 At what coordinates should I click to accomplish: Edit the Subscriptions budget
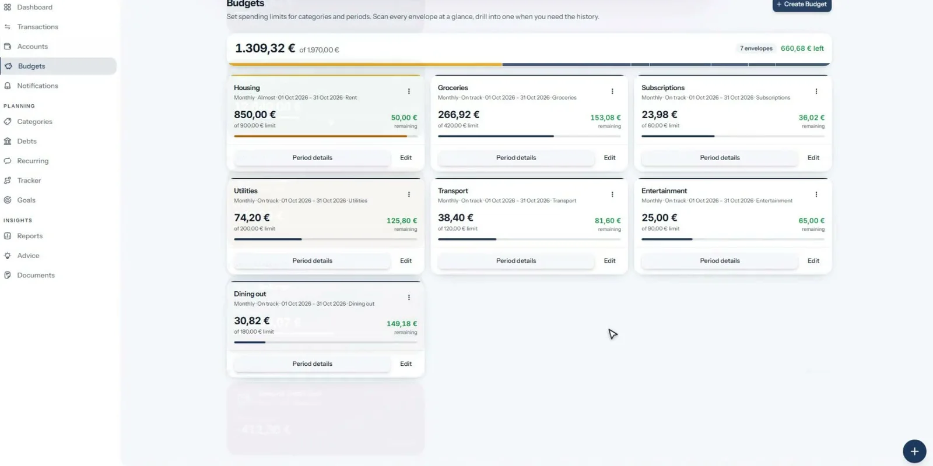click(813, 158)
